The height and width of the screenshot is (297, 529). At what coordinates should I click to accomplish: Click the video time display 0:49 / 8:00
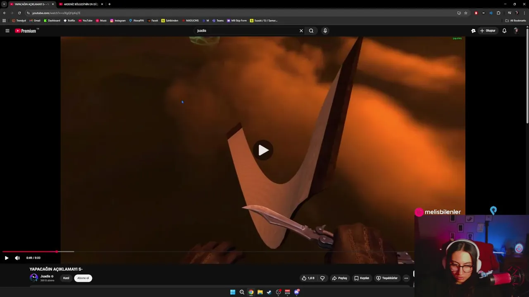33,258
